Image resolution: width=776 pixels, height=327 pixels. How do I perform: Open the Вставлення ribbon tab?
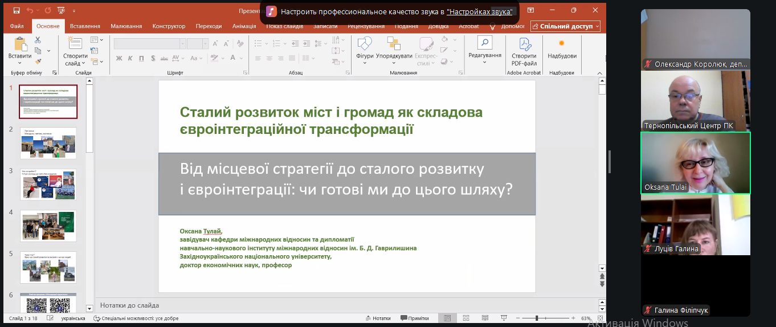85,26
